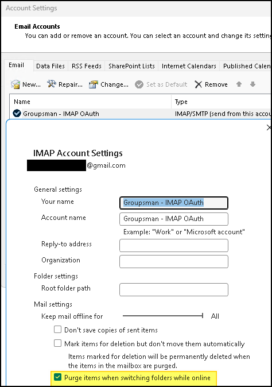Click the Change account icon
272x387 pixels.
94,84
